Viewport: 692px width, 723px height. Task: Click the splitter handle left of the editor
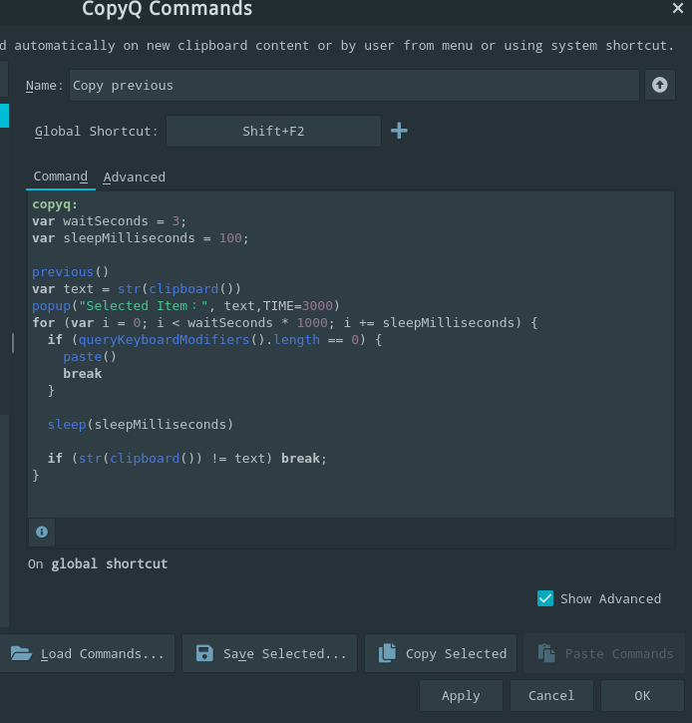13,343
